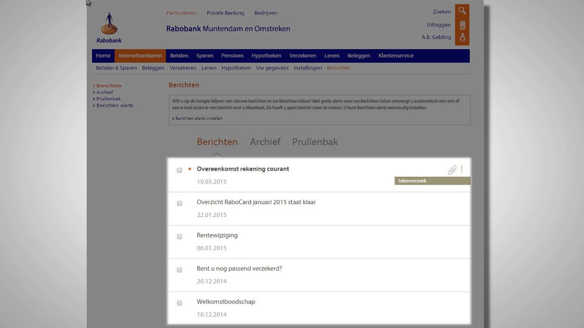Open Berichten in the left sidebar
The height and width of the screenshot is (328, 584).
click(x=109, y=86)
